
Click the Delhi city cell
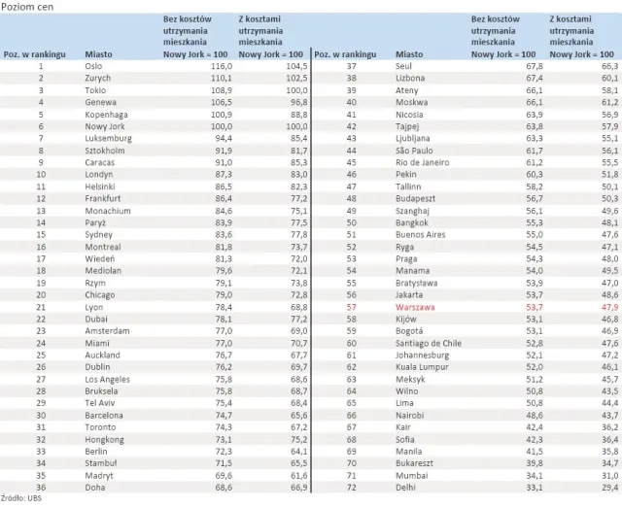coord(407,489)
